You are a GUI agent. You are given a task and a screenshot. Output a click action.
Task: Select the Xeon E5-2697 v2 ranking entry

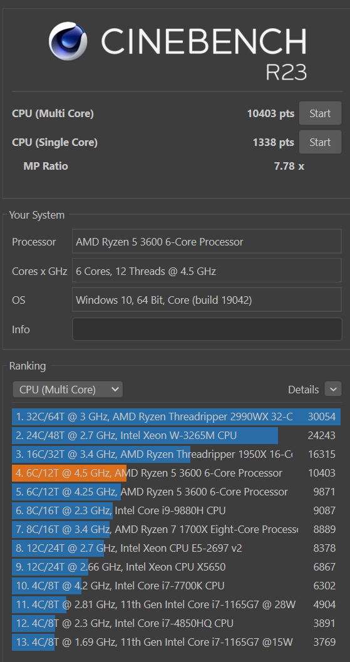click(176, 548)
